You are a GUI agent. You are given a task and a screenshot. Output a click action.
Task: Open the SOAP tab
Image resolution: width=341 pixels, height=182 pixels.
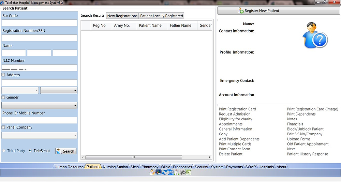point(251,167)
